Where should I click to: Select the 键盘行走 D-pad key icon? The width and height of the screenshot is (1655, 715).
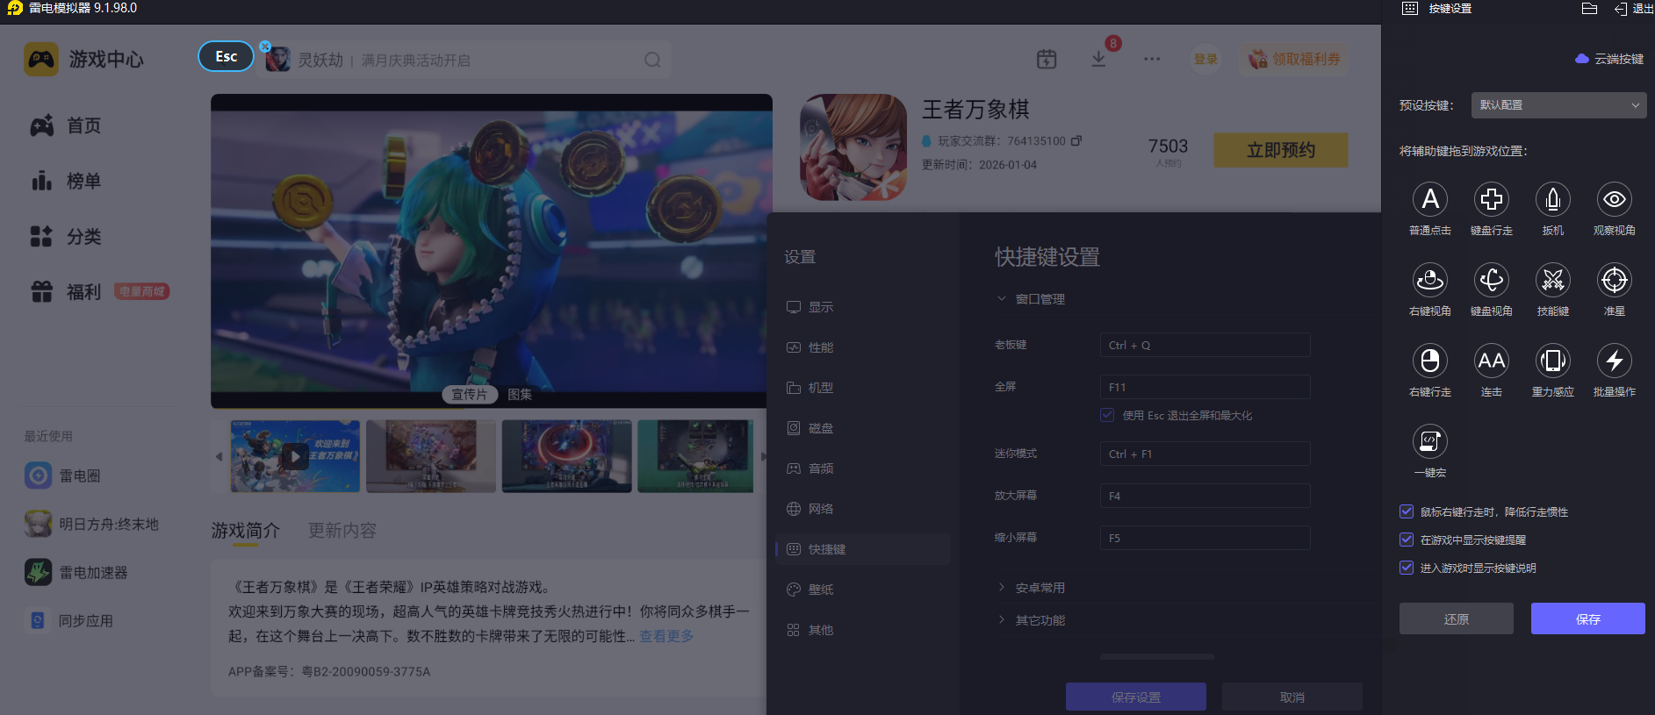(1491, 199)
